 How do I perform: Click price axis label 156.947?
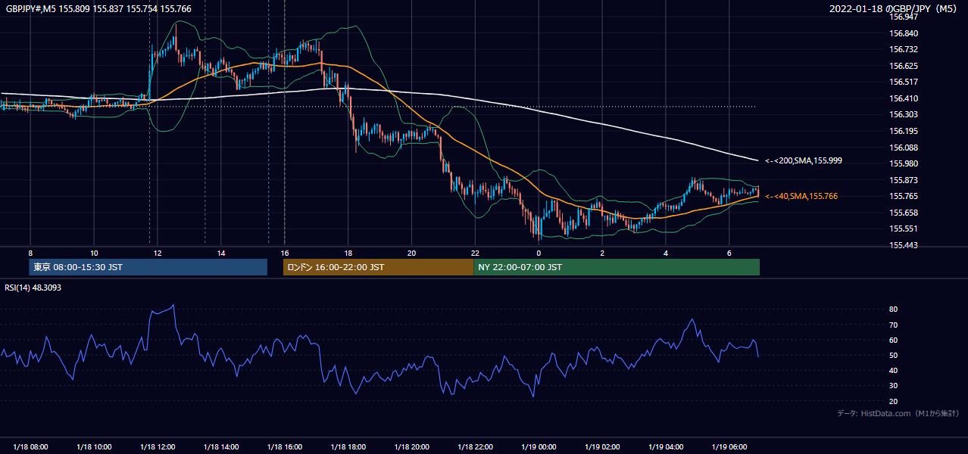click(903, 17)
